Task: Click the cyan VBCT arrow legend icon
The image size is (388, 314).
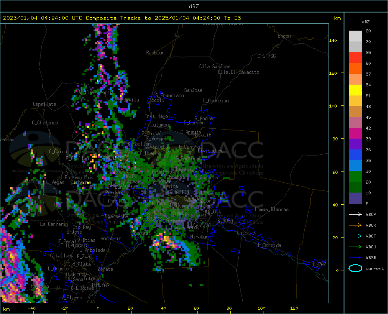Action: click(355, 236)
